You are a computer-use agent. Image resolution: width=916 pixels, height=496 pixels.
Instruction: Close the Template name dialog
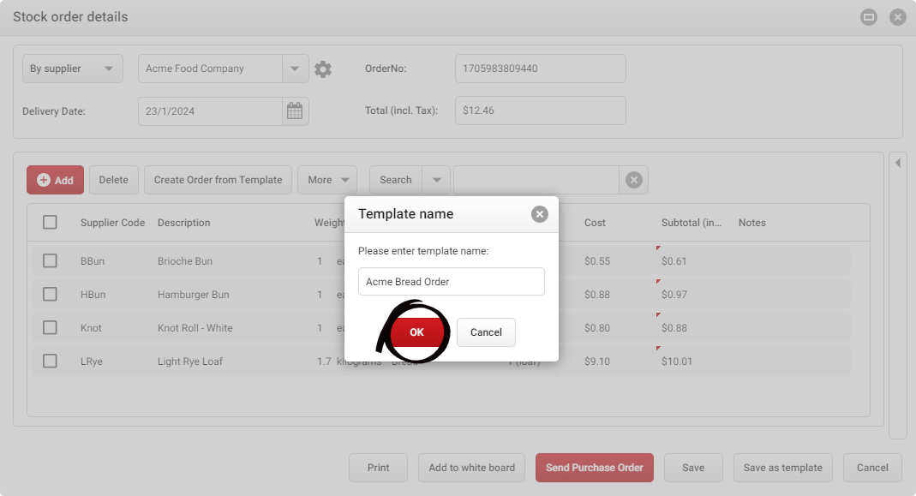(x=539, y=214)
